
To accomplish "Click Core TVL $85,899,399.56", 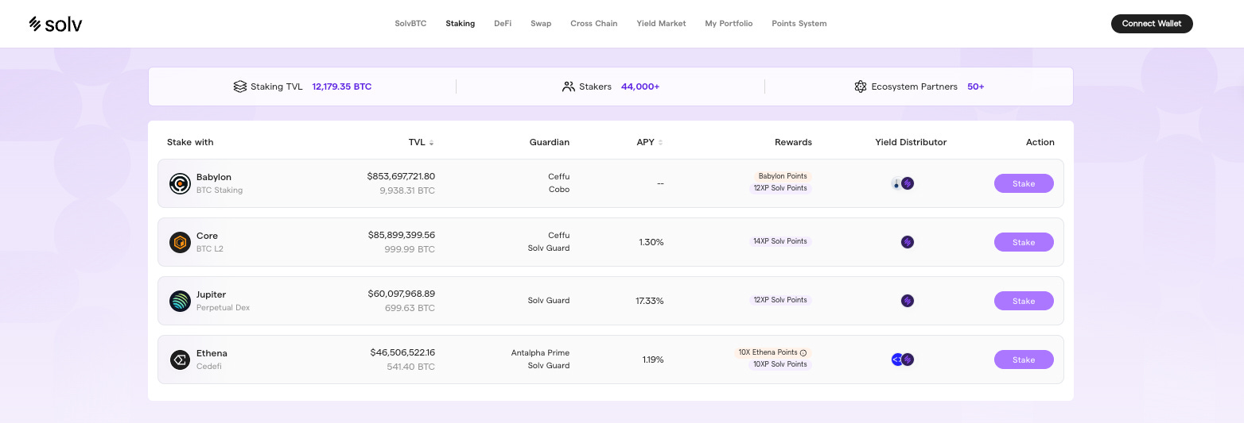I will [402, 235].
